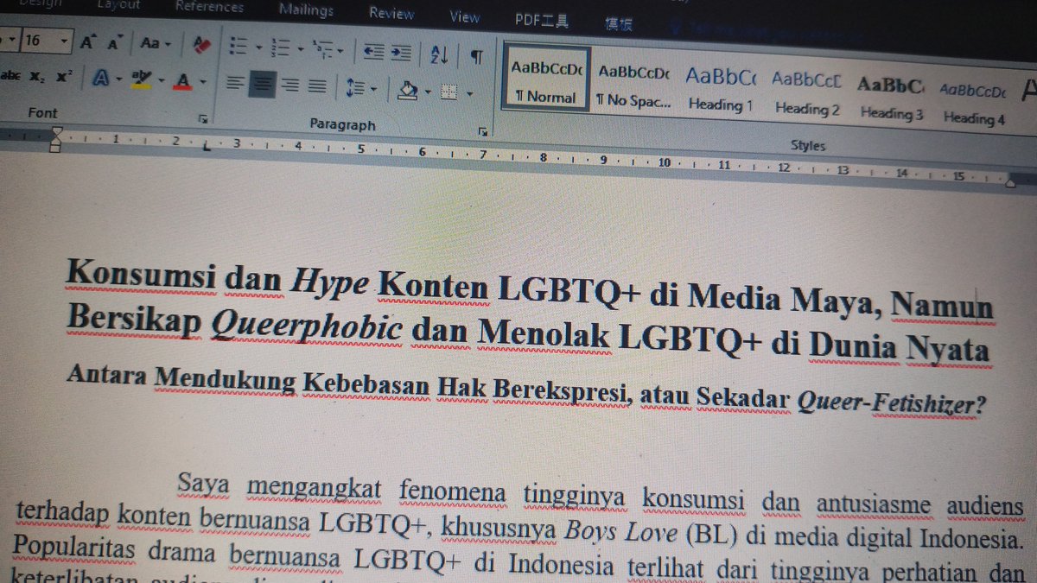Apply multilevel list formatting
The height and width of the screenshot is (583, 1037).
[322, 50]
